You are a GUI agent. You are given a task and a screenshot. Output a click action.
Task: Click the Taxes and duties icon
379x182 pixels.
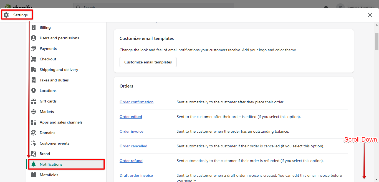click(34, 80)
